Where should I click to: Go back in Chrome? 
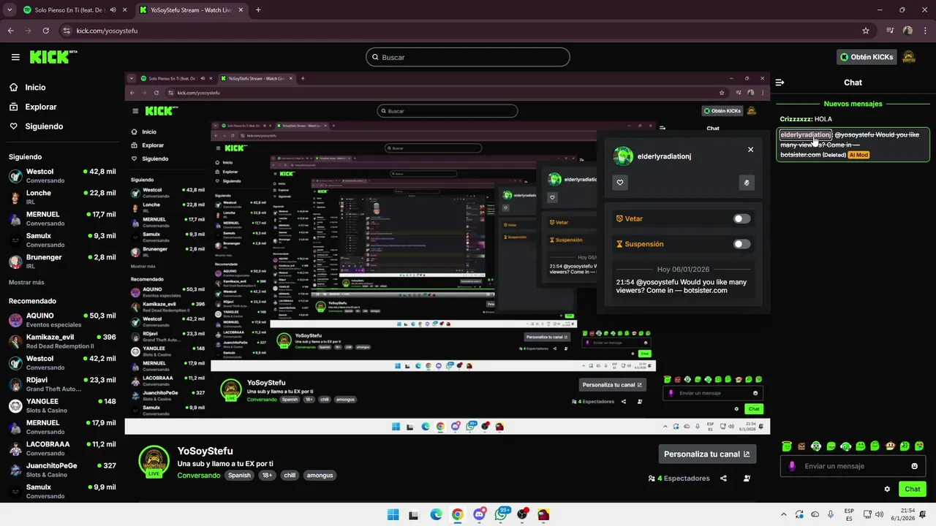click(11, 31)
